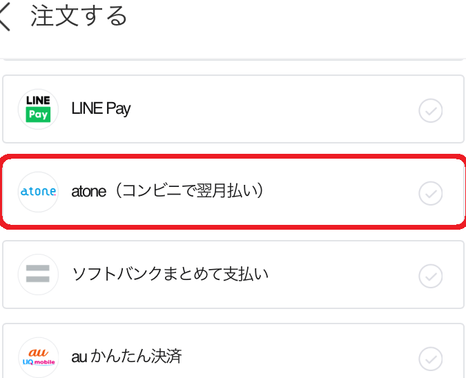Go back from the 注文する screen

6,18
